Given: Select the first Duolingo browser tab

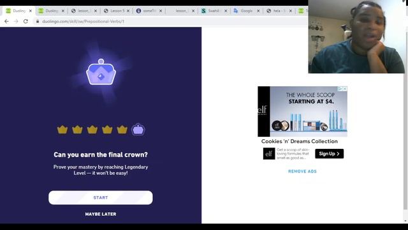Looking at the screenshot, I should click(x=18, y=11).
